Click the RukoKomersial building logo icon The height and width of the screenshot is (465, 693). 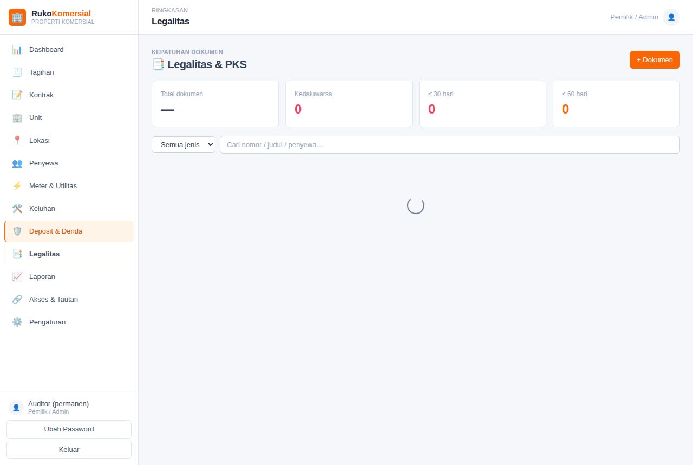click(x=17, y=17)
